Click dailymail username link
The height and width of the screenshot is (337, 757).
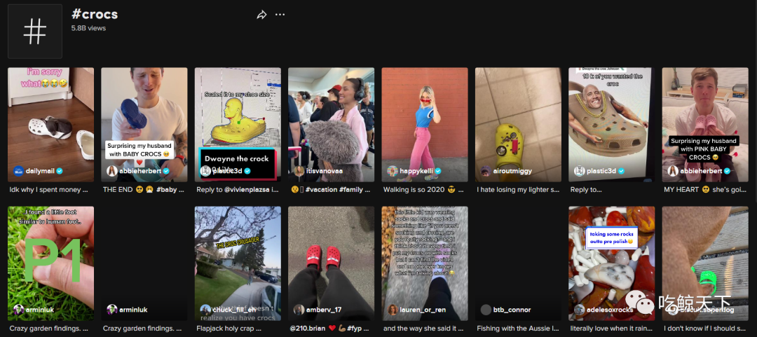(41, 171)
